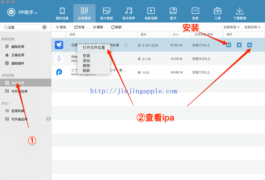Open the 我的设备 tab
This screenshot has height=180, width=265.
[62, 14]
